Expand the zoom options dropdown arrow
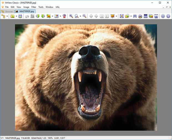Image resolution: width=172 pixels, height=140 pixels. click(80, 16)
